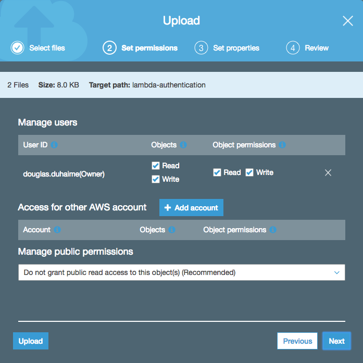Viewport: 363px width, 363px height.
Task: Click the Add account button
Action: coord(191,208)
